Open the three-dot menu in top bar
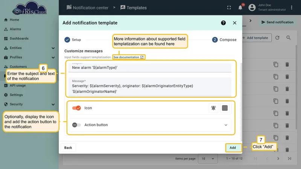 click(292, 8)
